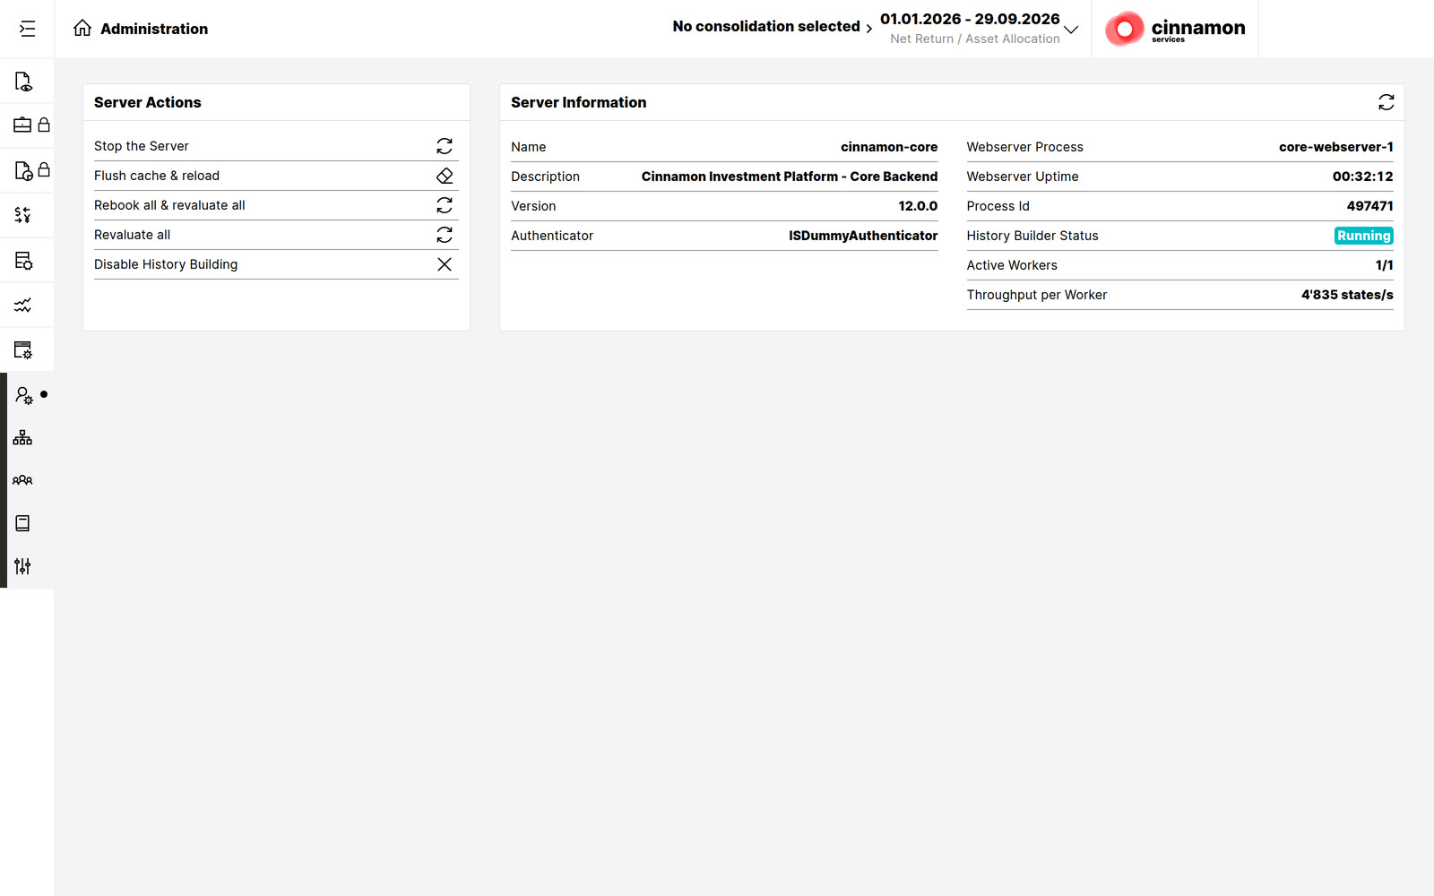Screen dimensions: 1434x896
Task: Click the Revaluate all action label
Action: pos(132,235)
